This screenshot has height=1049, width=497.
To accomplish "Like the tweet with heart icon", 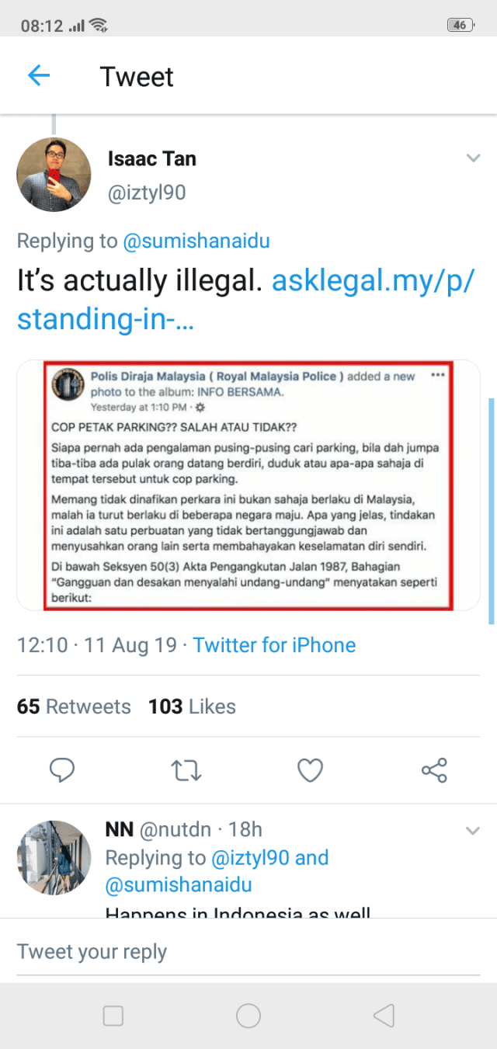I will [311, 769].
